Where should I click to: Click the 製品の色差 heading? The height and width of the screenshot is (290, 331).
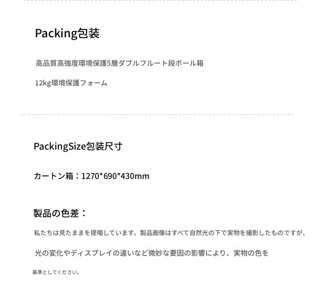tap(60, 213)
